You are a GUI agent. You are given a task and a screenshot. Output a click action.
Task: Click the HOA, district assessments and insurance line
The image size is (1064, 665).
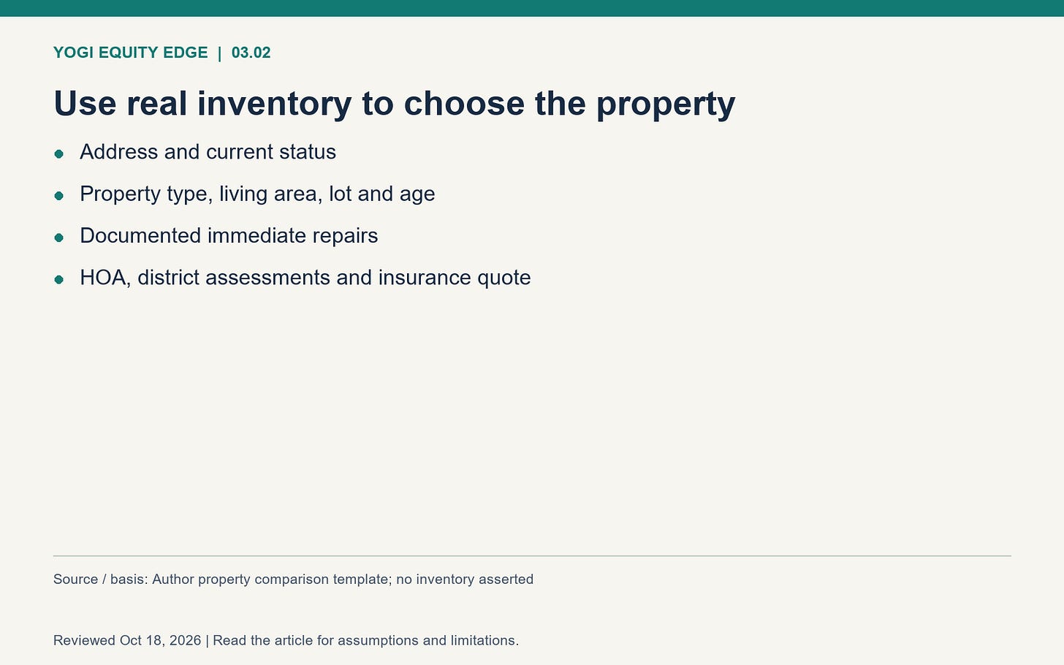[x=305, y=278]
